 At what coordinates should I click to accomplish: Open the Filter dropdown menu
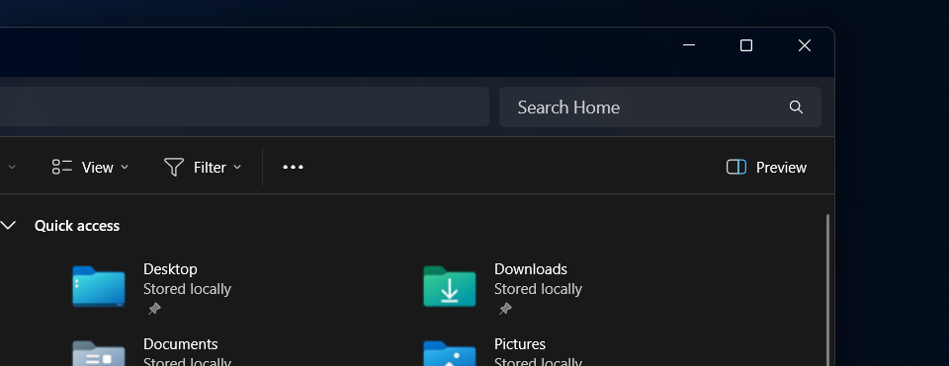coord(203,168)
